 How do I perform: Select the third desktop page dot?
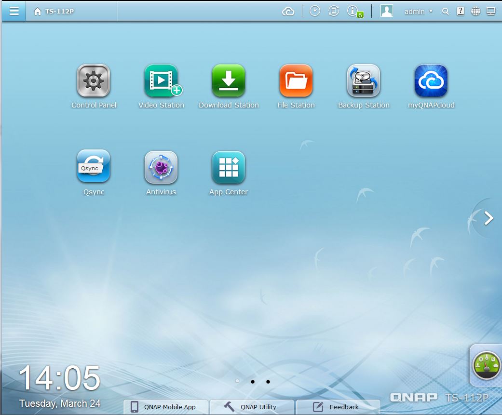point(268,381)
